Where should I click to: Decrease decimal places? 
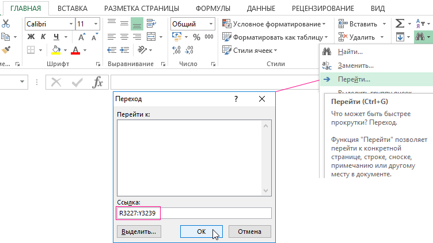[x=189, y=50]
